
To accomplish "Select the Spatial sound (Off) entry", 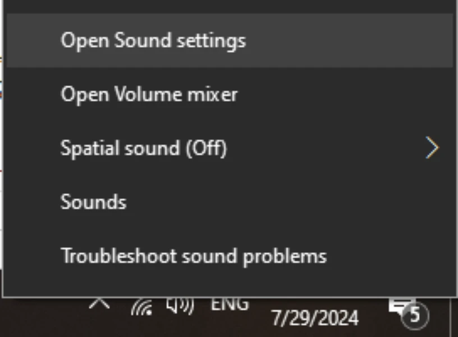I will pos(144,148).
